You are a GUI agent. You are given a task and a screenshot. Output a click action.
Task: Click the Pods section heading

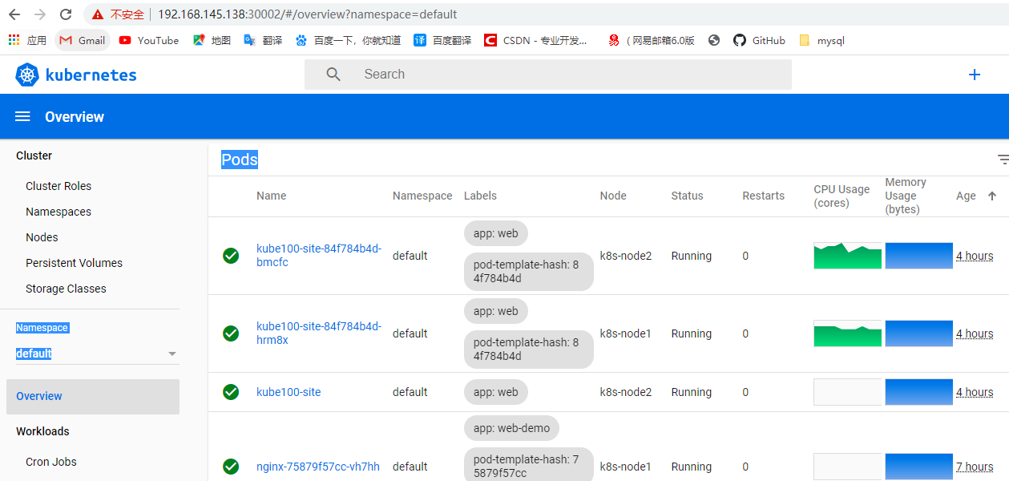point(240,160)
